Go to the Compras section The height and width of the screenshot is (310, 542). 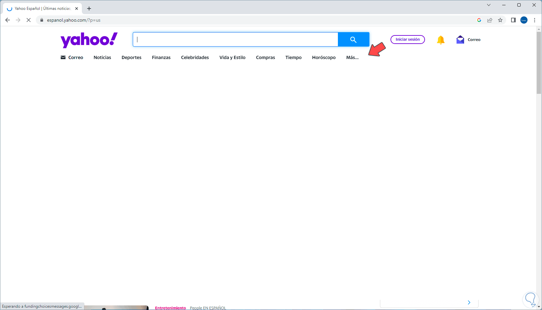(x=266, y=57)
